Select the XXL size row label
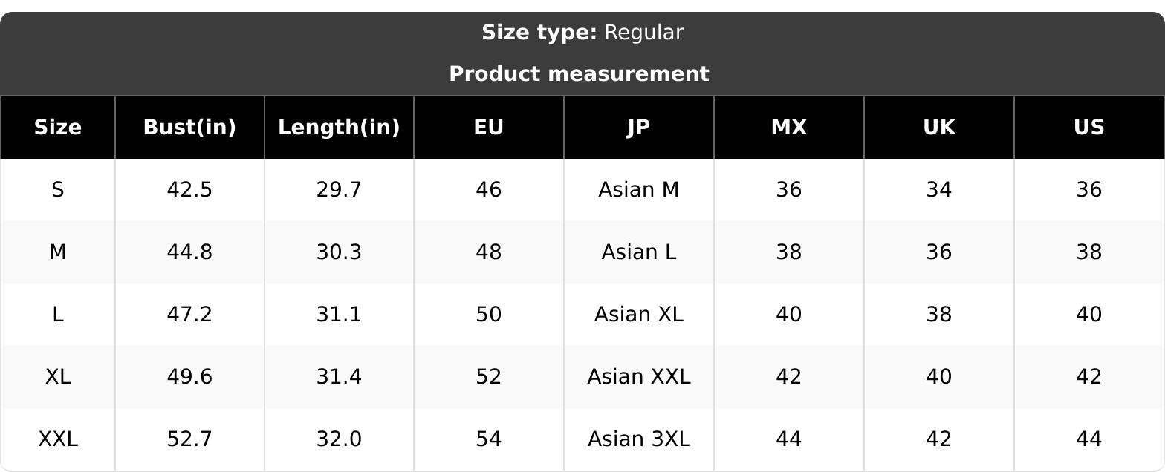Image resolution: width=1165 pixels, height=472 pixels. [x=57, y=439]
